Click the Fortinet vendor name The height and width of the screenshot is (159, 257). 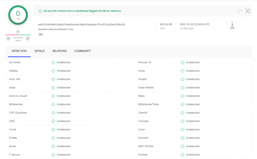tap(143, 154)
